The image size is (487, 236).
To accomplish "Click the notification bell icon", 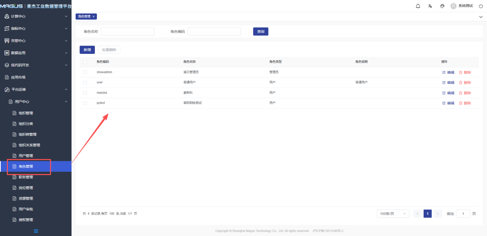I will pyautogui.click(x=418, y=6).
